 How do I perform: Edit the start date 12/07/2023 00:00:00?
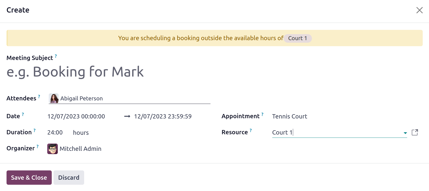[x=76, y=116]
